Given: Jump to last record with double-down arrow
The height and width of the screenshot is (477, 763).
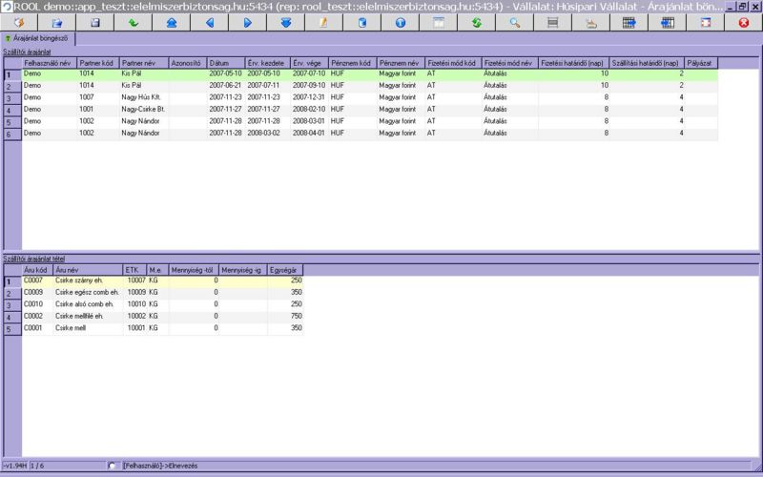Looking at the screenshot, I should point(285,21).
